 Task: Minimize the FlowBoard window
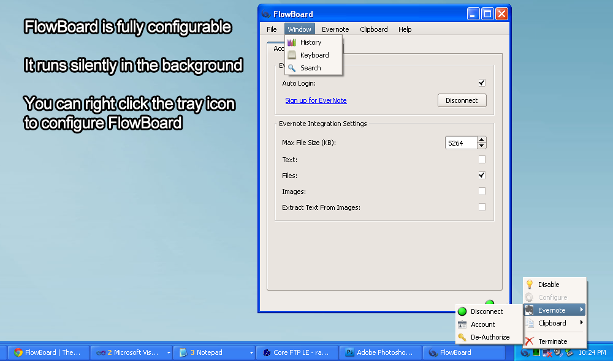coord(473,14)
